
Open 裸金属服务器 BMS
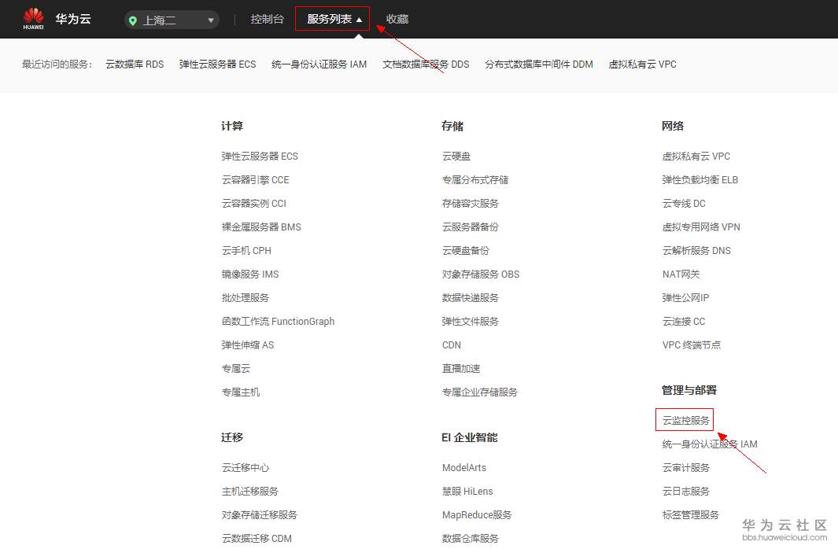[261, 227]
